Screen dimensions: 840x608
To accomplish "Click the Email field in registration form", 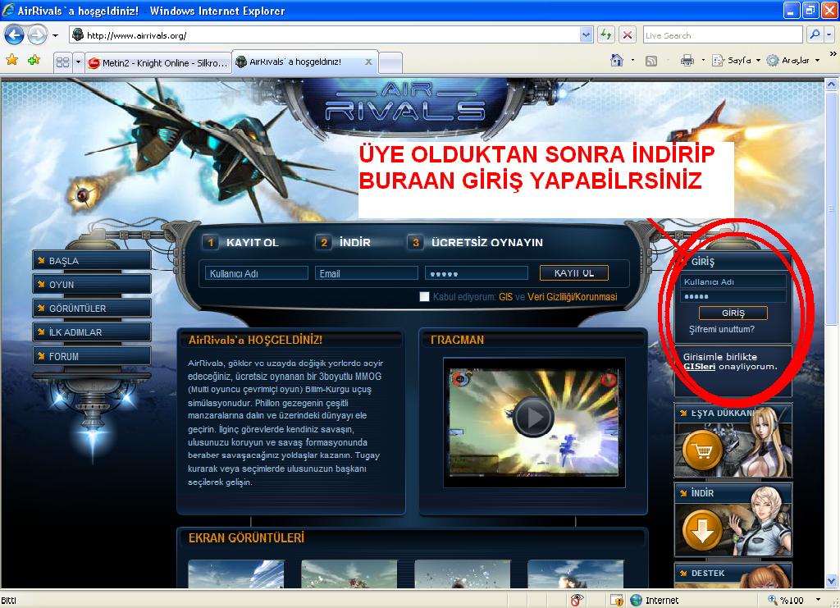I will point(367,273).
